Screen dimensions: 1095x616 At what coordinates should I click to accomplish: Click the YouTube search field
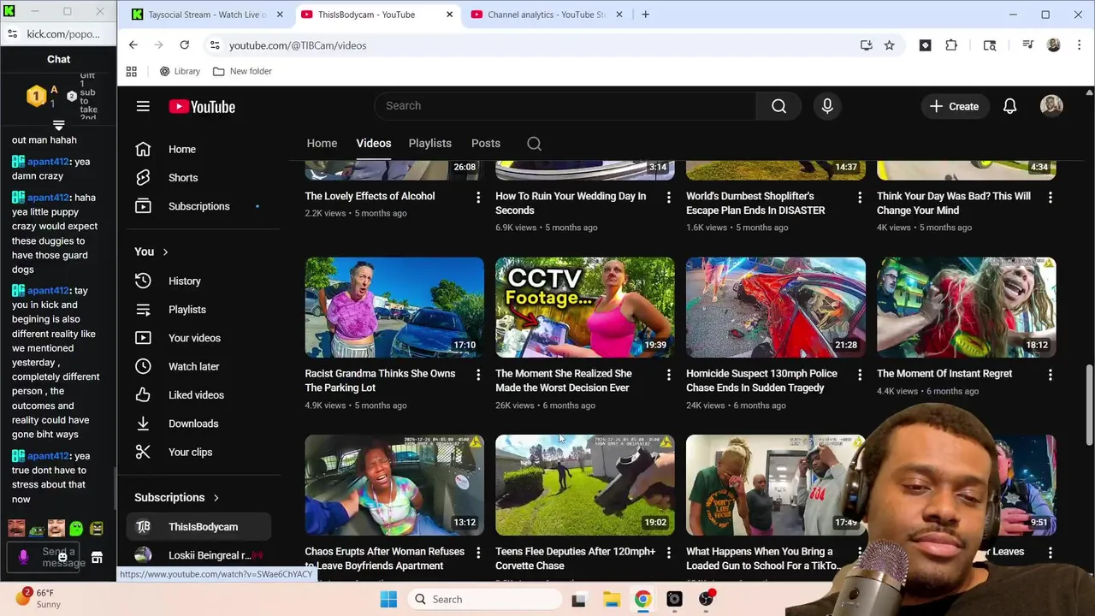click(565, 106)
